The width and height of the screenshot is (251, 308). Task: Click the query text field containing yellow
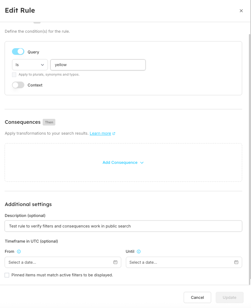tap(98, 65)
